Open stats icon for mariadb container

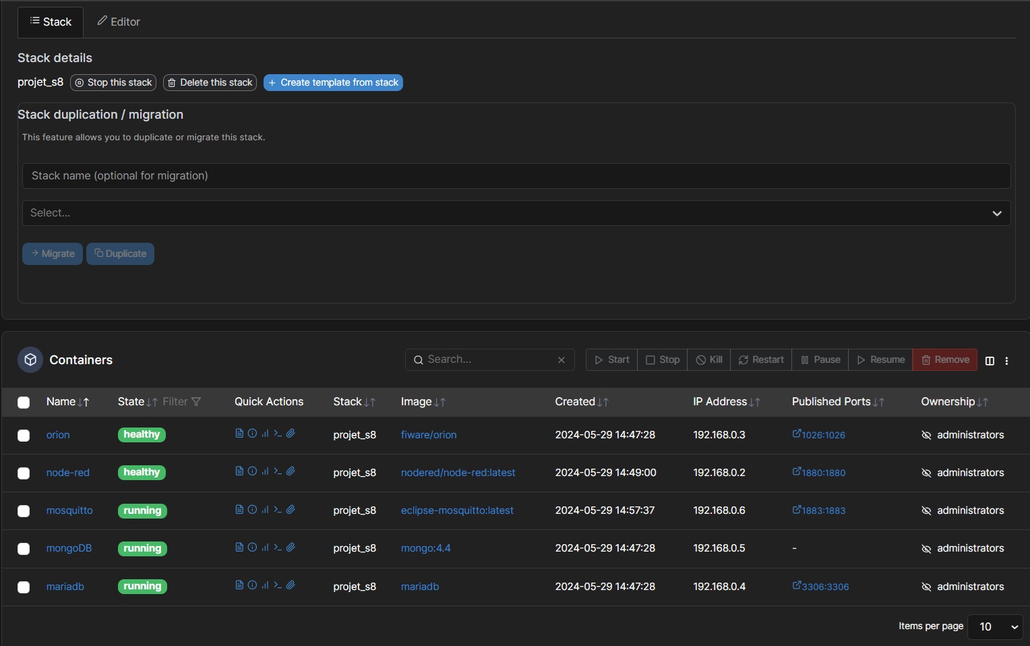[x=265, y=585]
